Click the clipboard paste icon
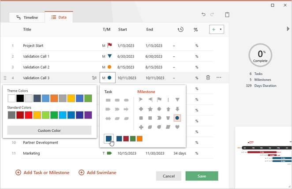The image size is (292, 189). pos(227,15)
